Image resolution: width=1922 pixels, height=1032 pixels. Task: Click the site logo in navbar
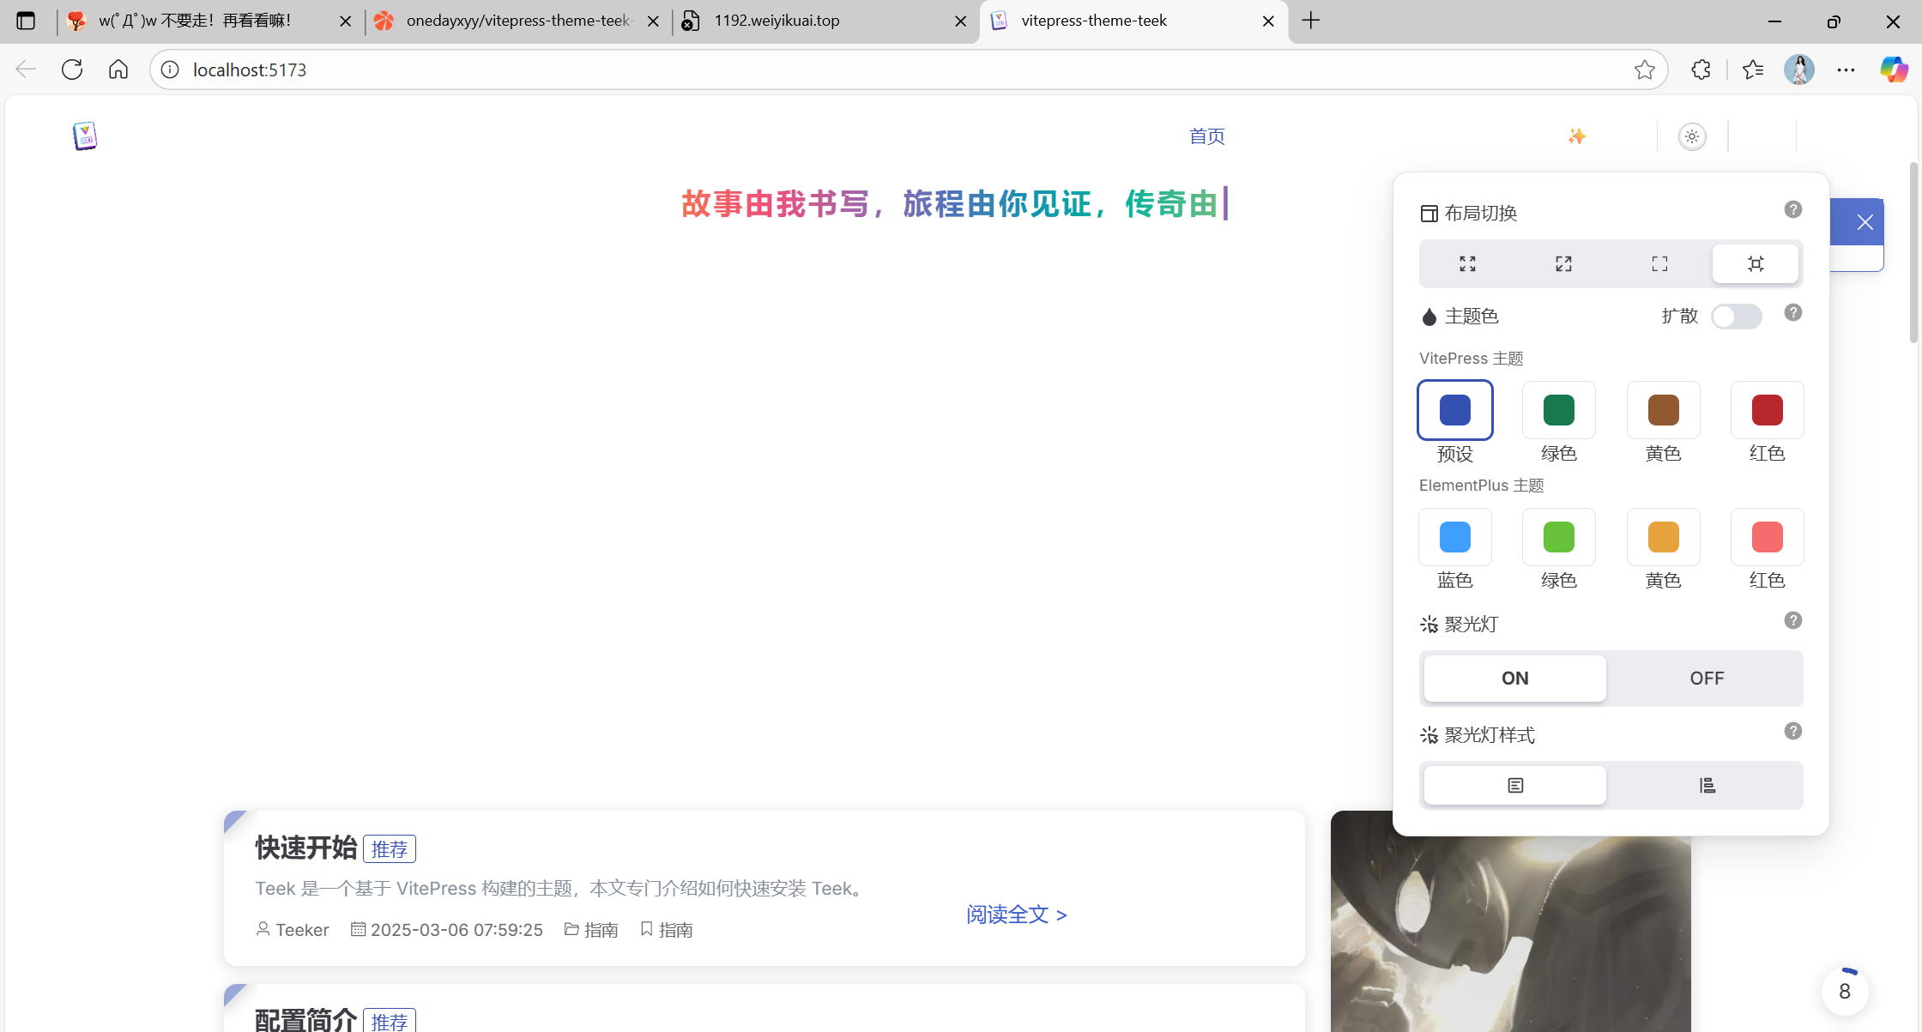click(85, 136)
